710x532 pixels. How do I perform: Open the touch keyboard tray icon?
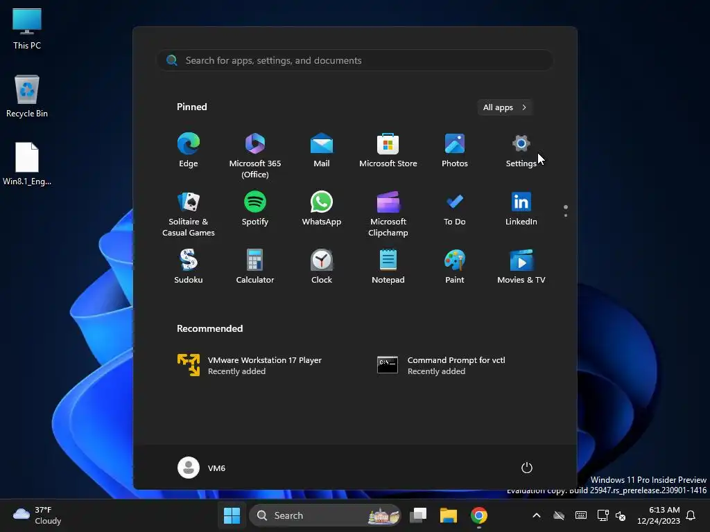point(581,515)
